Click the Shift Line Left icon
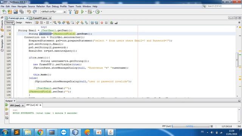The height and width of the screenshot is (136, 242). pyautogui.click(x=92, y=23)
